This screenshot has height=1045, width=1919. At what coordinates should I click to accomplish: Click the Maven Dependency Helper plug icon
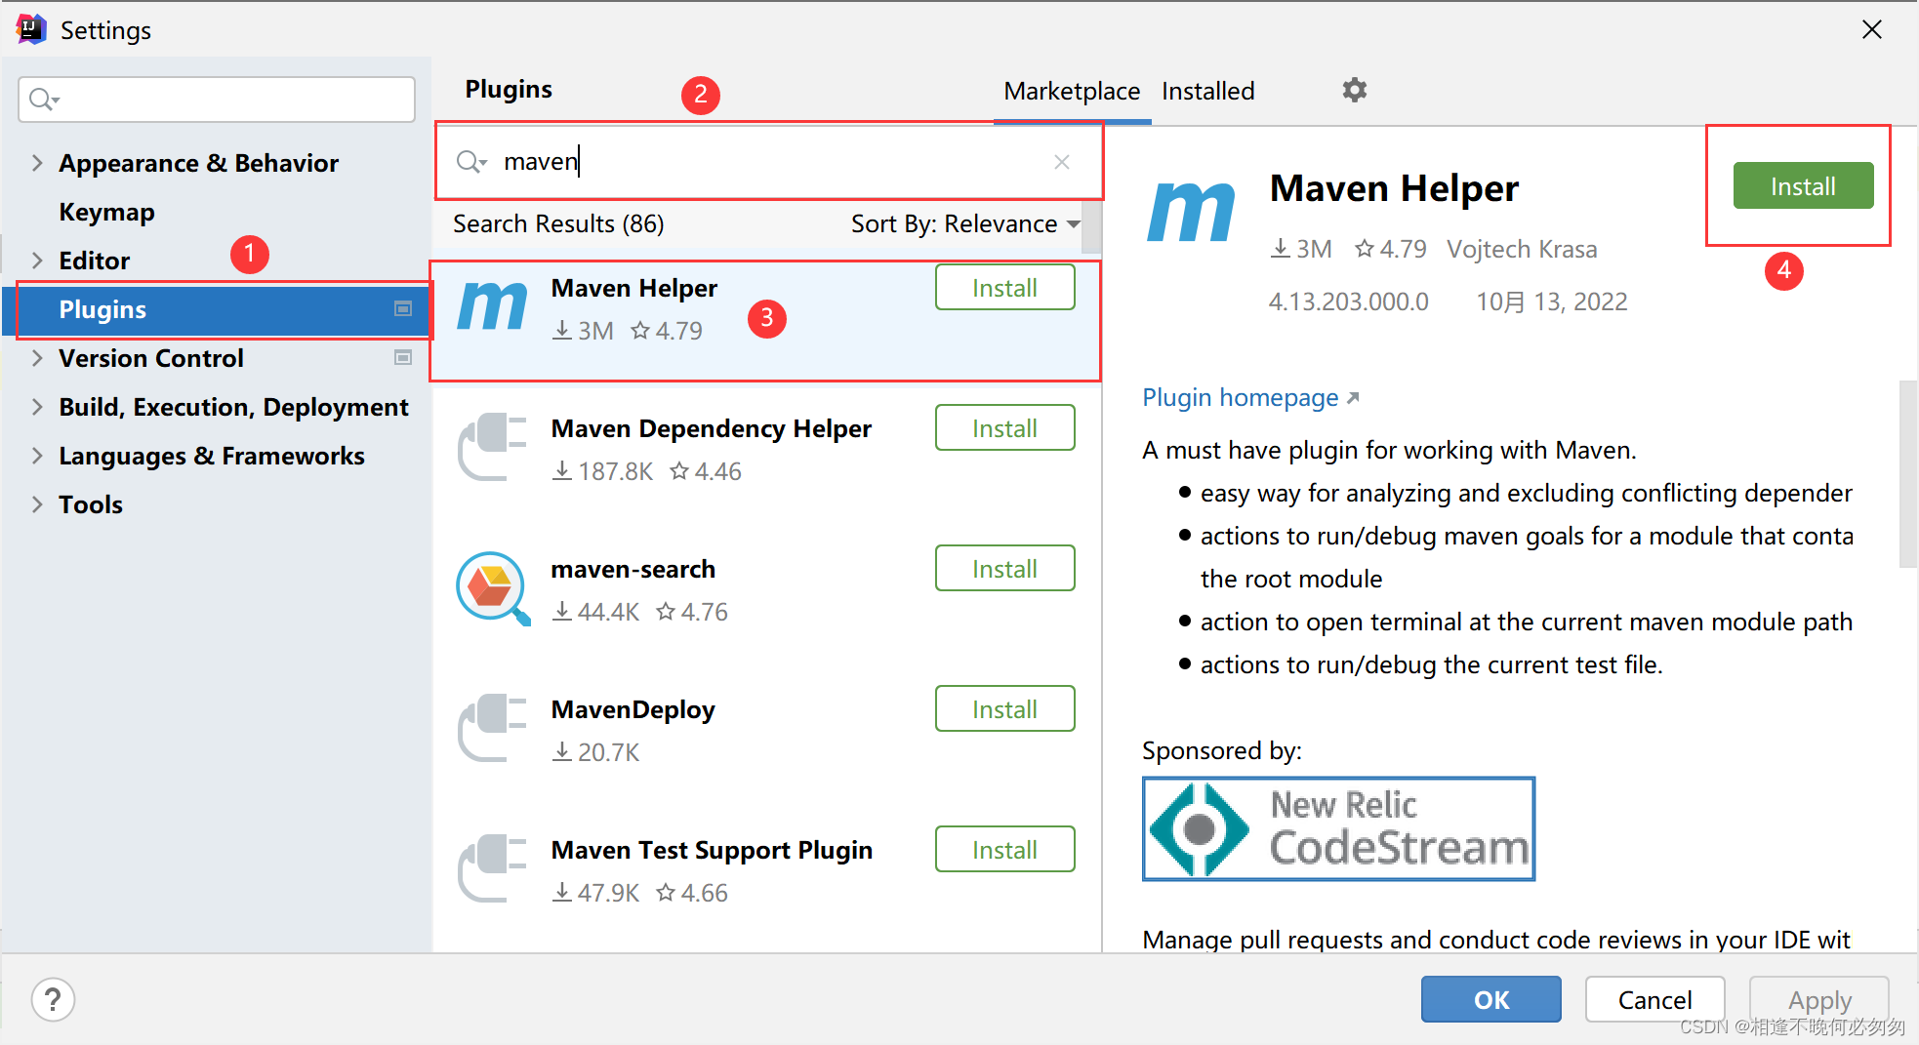[493, 447]
